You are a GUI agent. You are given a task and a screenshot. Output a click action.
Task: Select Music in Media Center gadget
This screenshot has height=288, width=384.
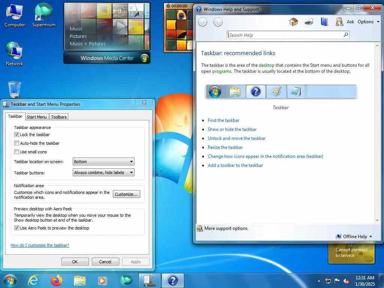coord(76,28)
